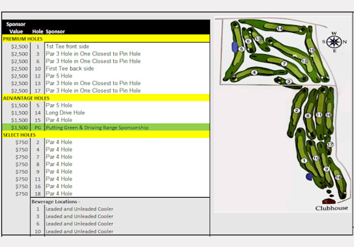Select hole 13 'Par 3 Hole in One' cell

tap(127, 83)
